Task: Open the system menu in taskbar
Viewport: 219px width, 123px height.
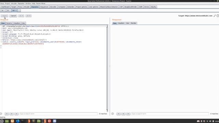Action: tap(2, 121)
